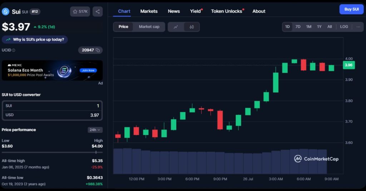Click the all-time high $5.35 value

click(x=97, y=161)
